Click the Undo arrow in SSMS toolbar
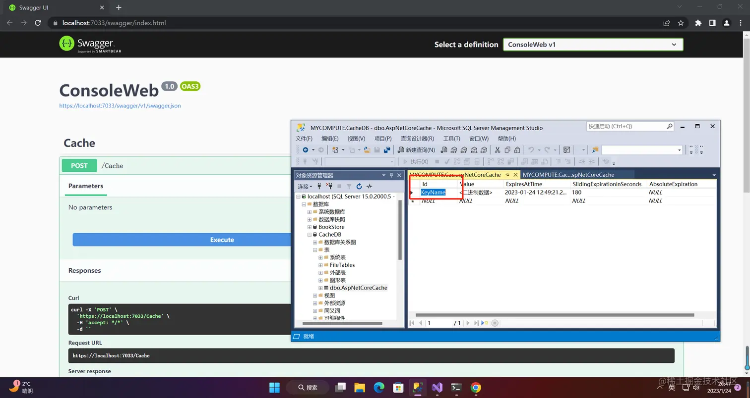750x398 pixels. click(531, 149)
